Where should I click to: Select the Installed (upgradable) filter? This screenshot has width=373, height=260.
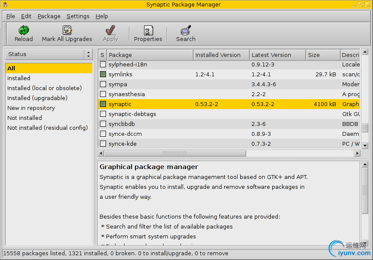click(37, 98)
